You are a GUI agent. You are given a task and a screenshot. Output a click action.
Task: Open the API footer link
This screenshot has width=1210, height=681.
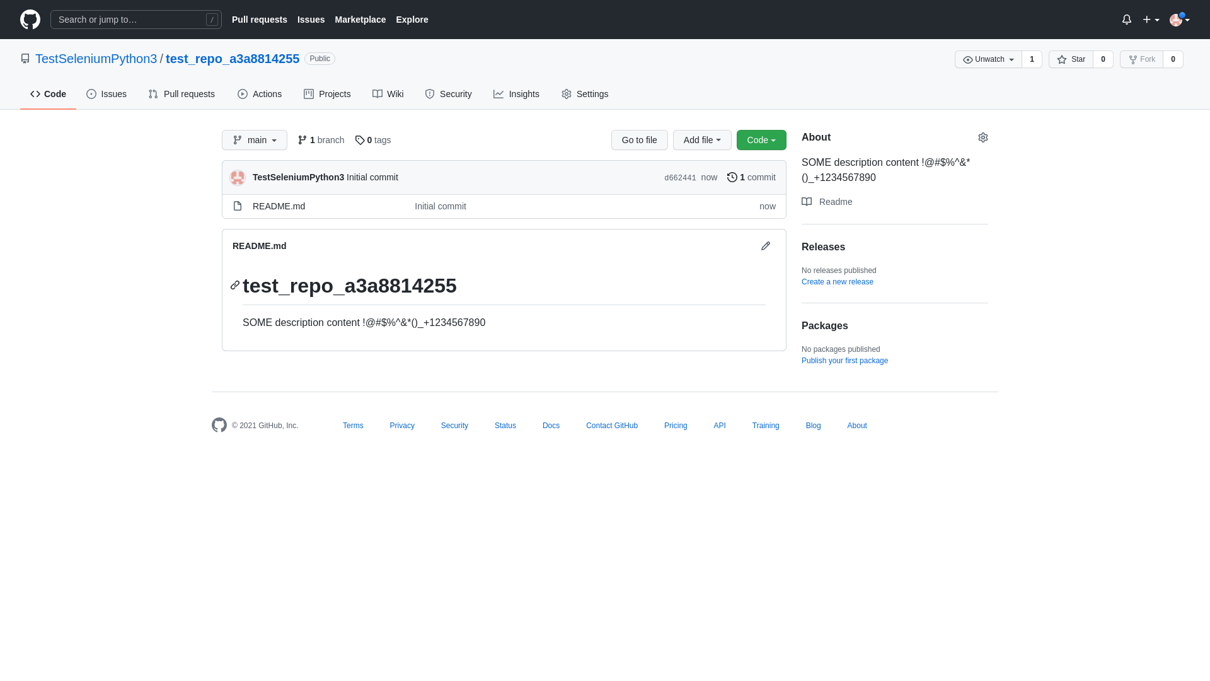click(x=720, y=426)
